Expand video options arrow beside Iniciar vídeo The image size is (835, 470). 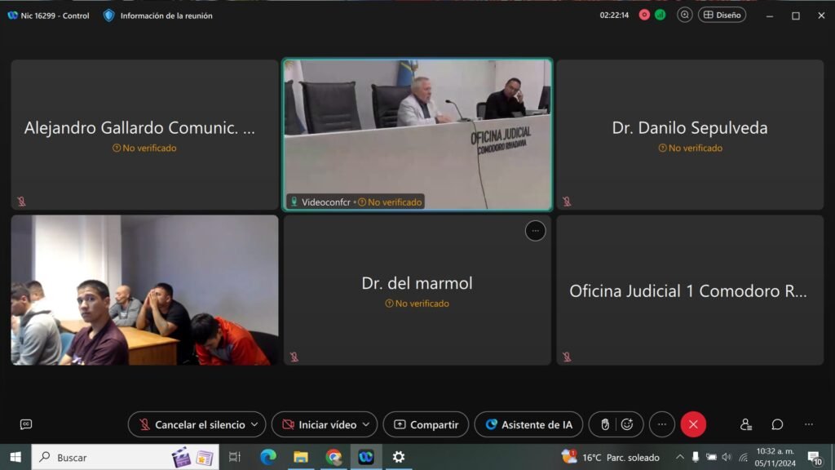point(366,424)
